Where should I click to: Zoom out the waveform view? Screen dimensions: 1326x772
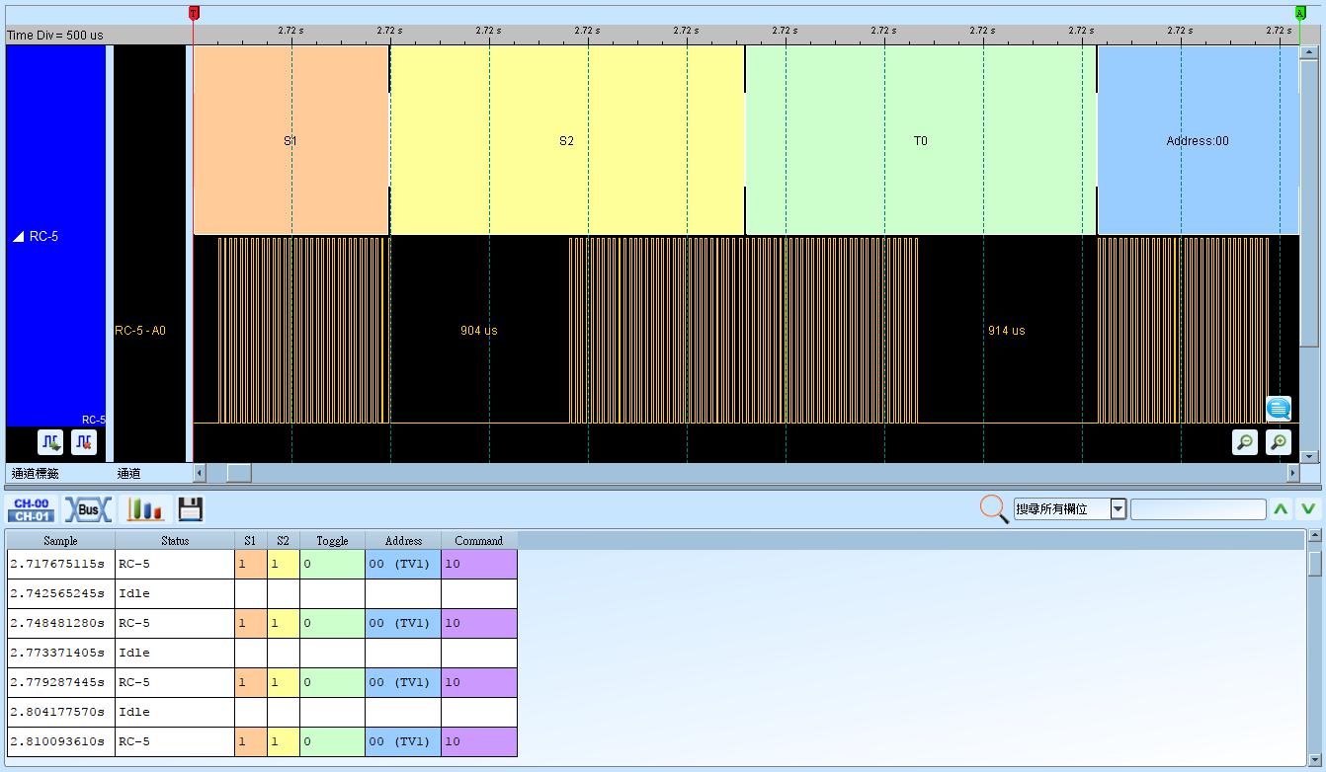1245,442
